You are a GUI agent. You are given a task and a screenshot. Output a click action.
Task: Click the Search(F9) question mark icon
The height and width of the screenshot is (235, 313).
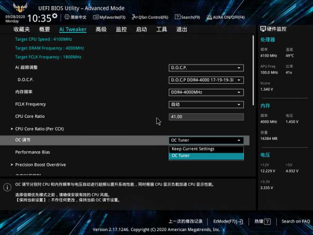pyautogui.click(x=177, y=17)
